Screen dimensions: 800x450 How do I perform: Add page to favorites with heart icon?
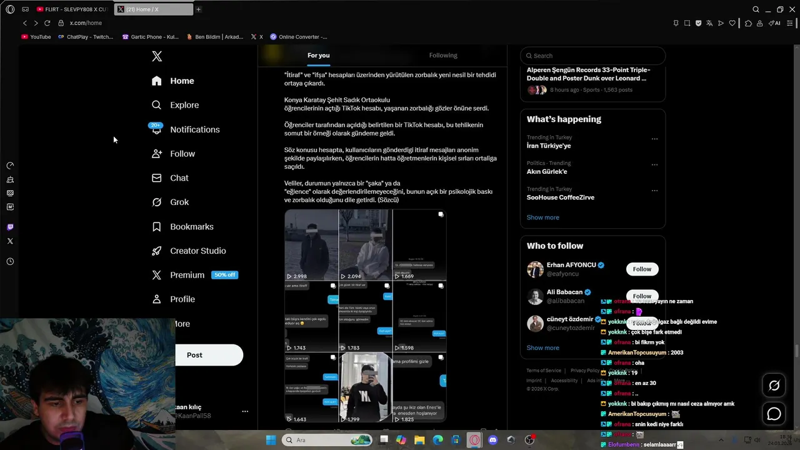[x=732, y=23]
